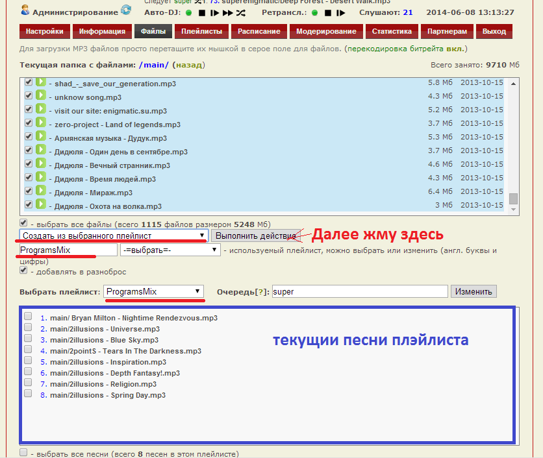Play preview of Армянская музыка - Дудук.mp3
This screenshot has width=543, height=458.
click(40, 137)
